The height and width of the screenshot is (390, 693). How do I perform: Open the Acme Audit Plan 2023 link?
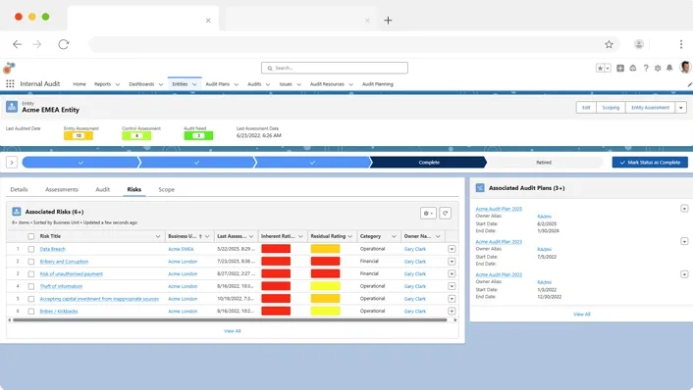click(499, 242)
